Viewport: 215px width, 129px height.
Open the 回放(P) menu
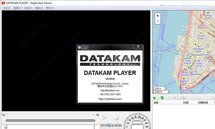(28, 8)
